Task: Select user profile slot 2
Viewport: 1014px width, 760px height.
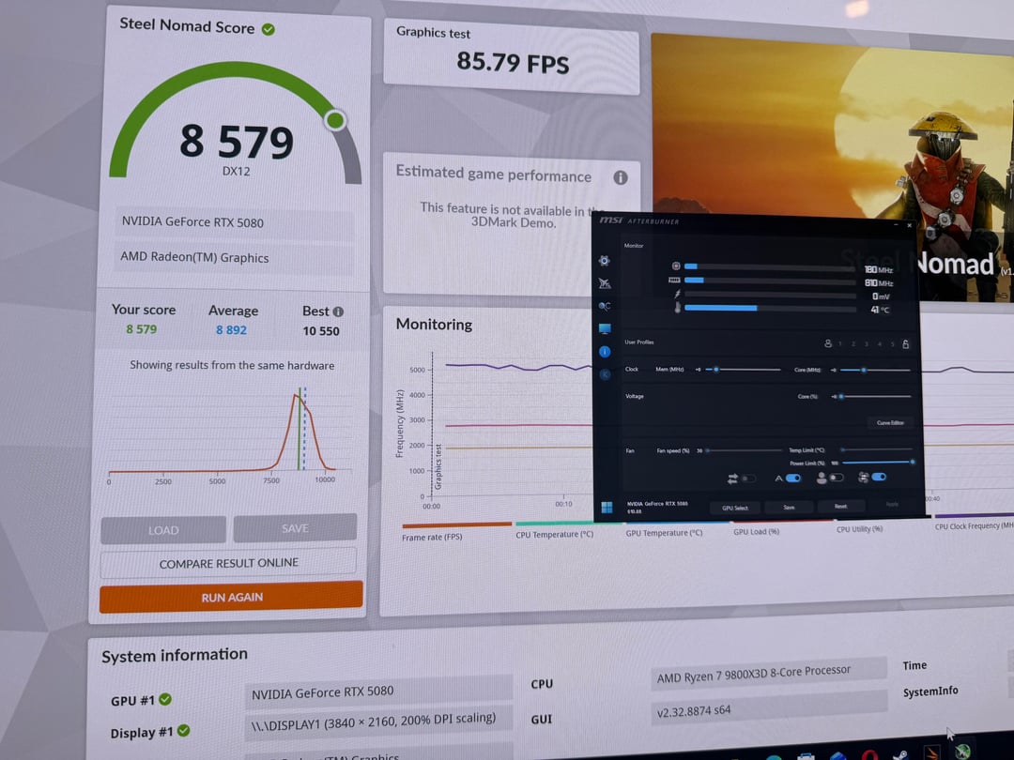Action: click(853, 343)
